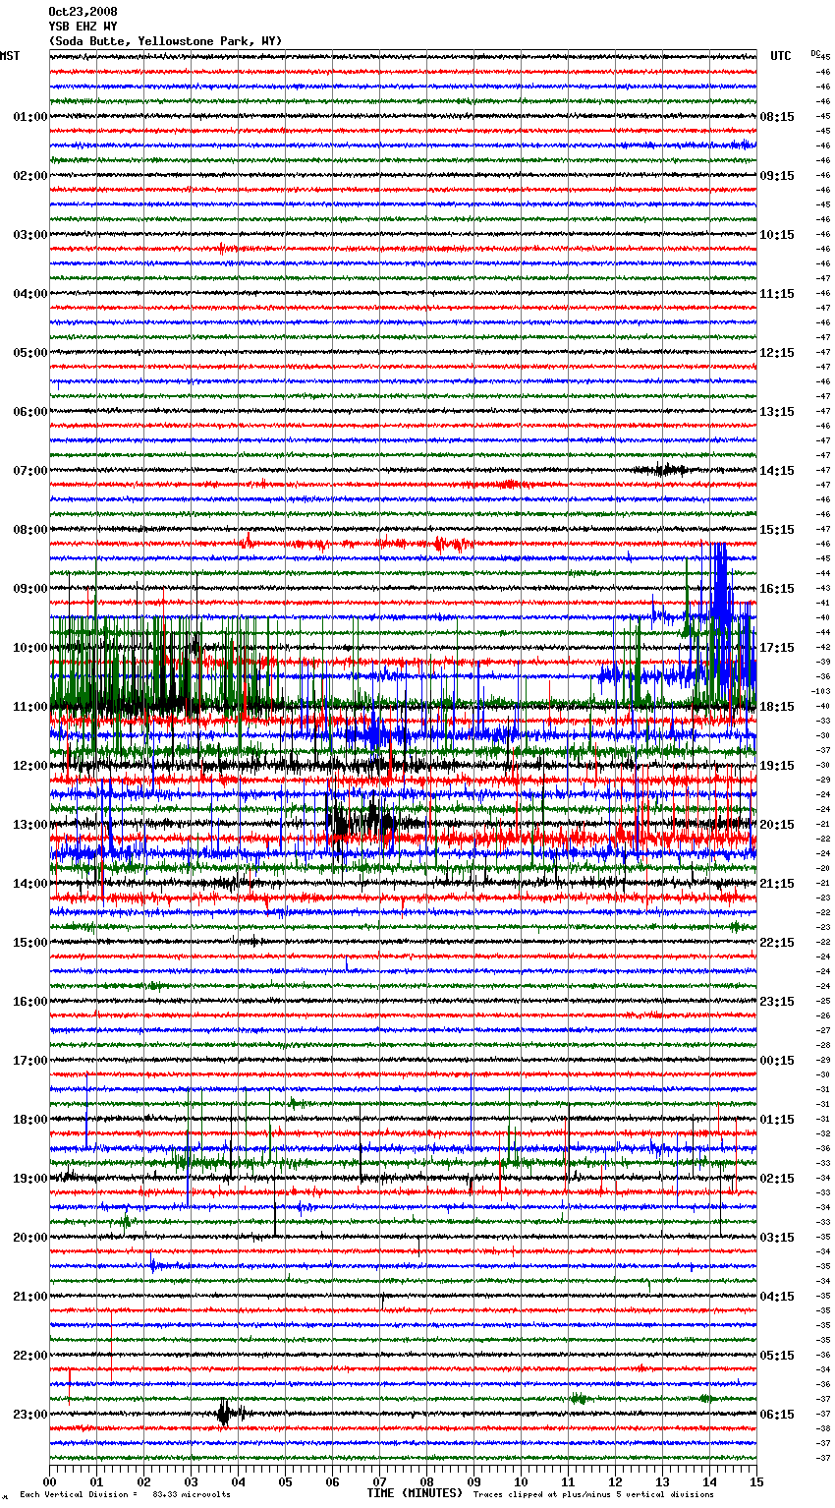
Task: Pick the "17:15" UTC time label
Action: coord(777,648)
